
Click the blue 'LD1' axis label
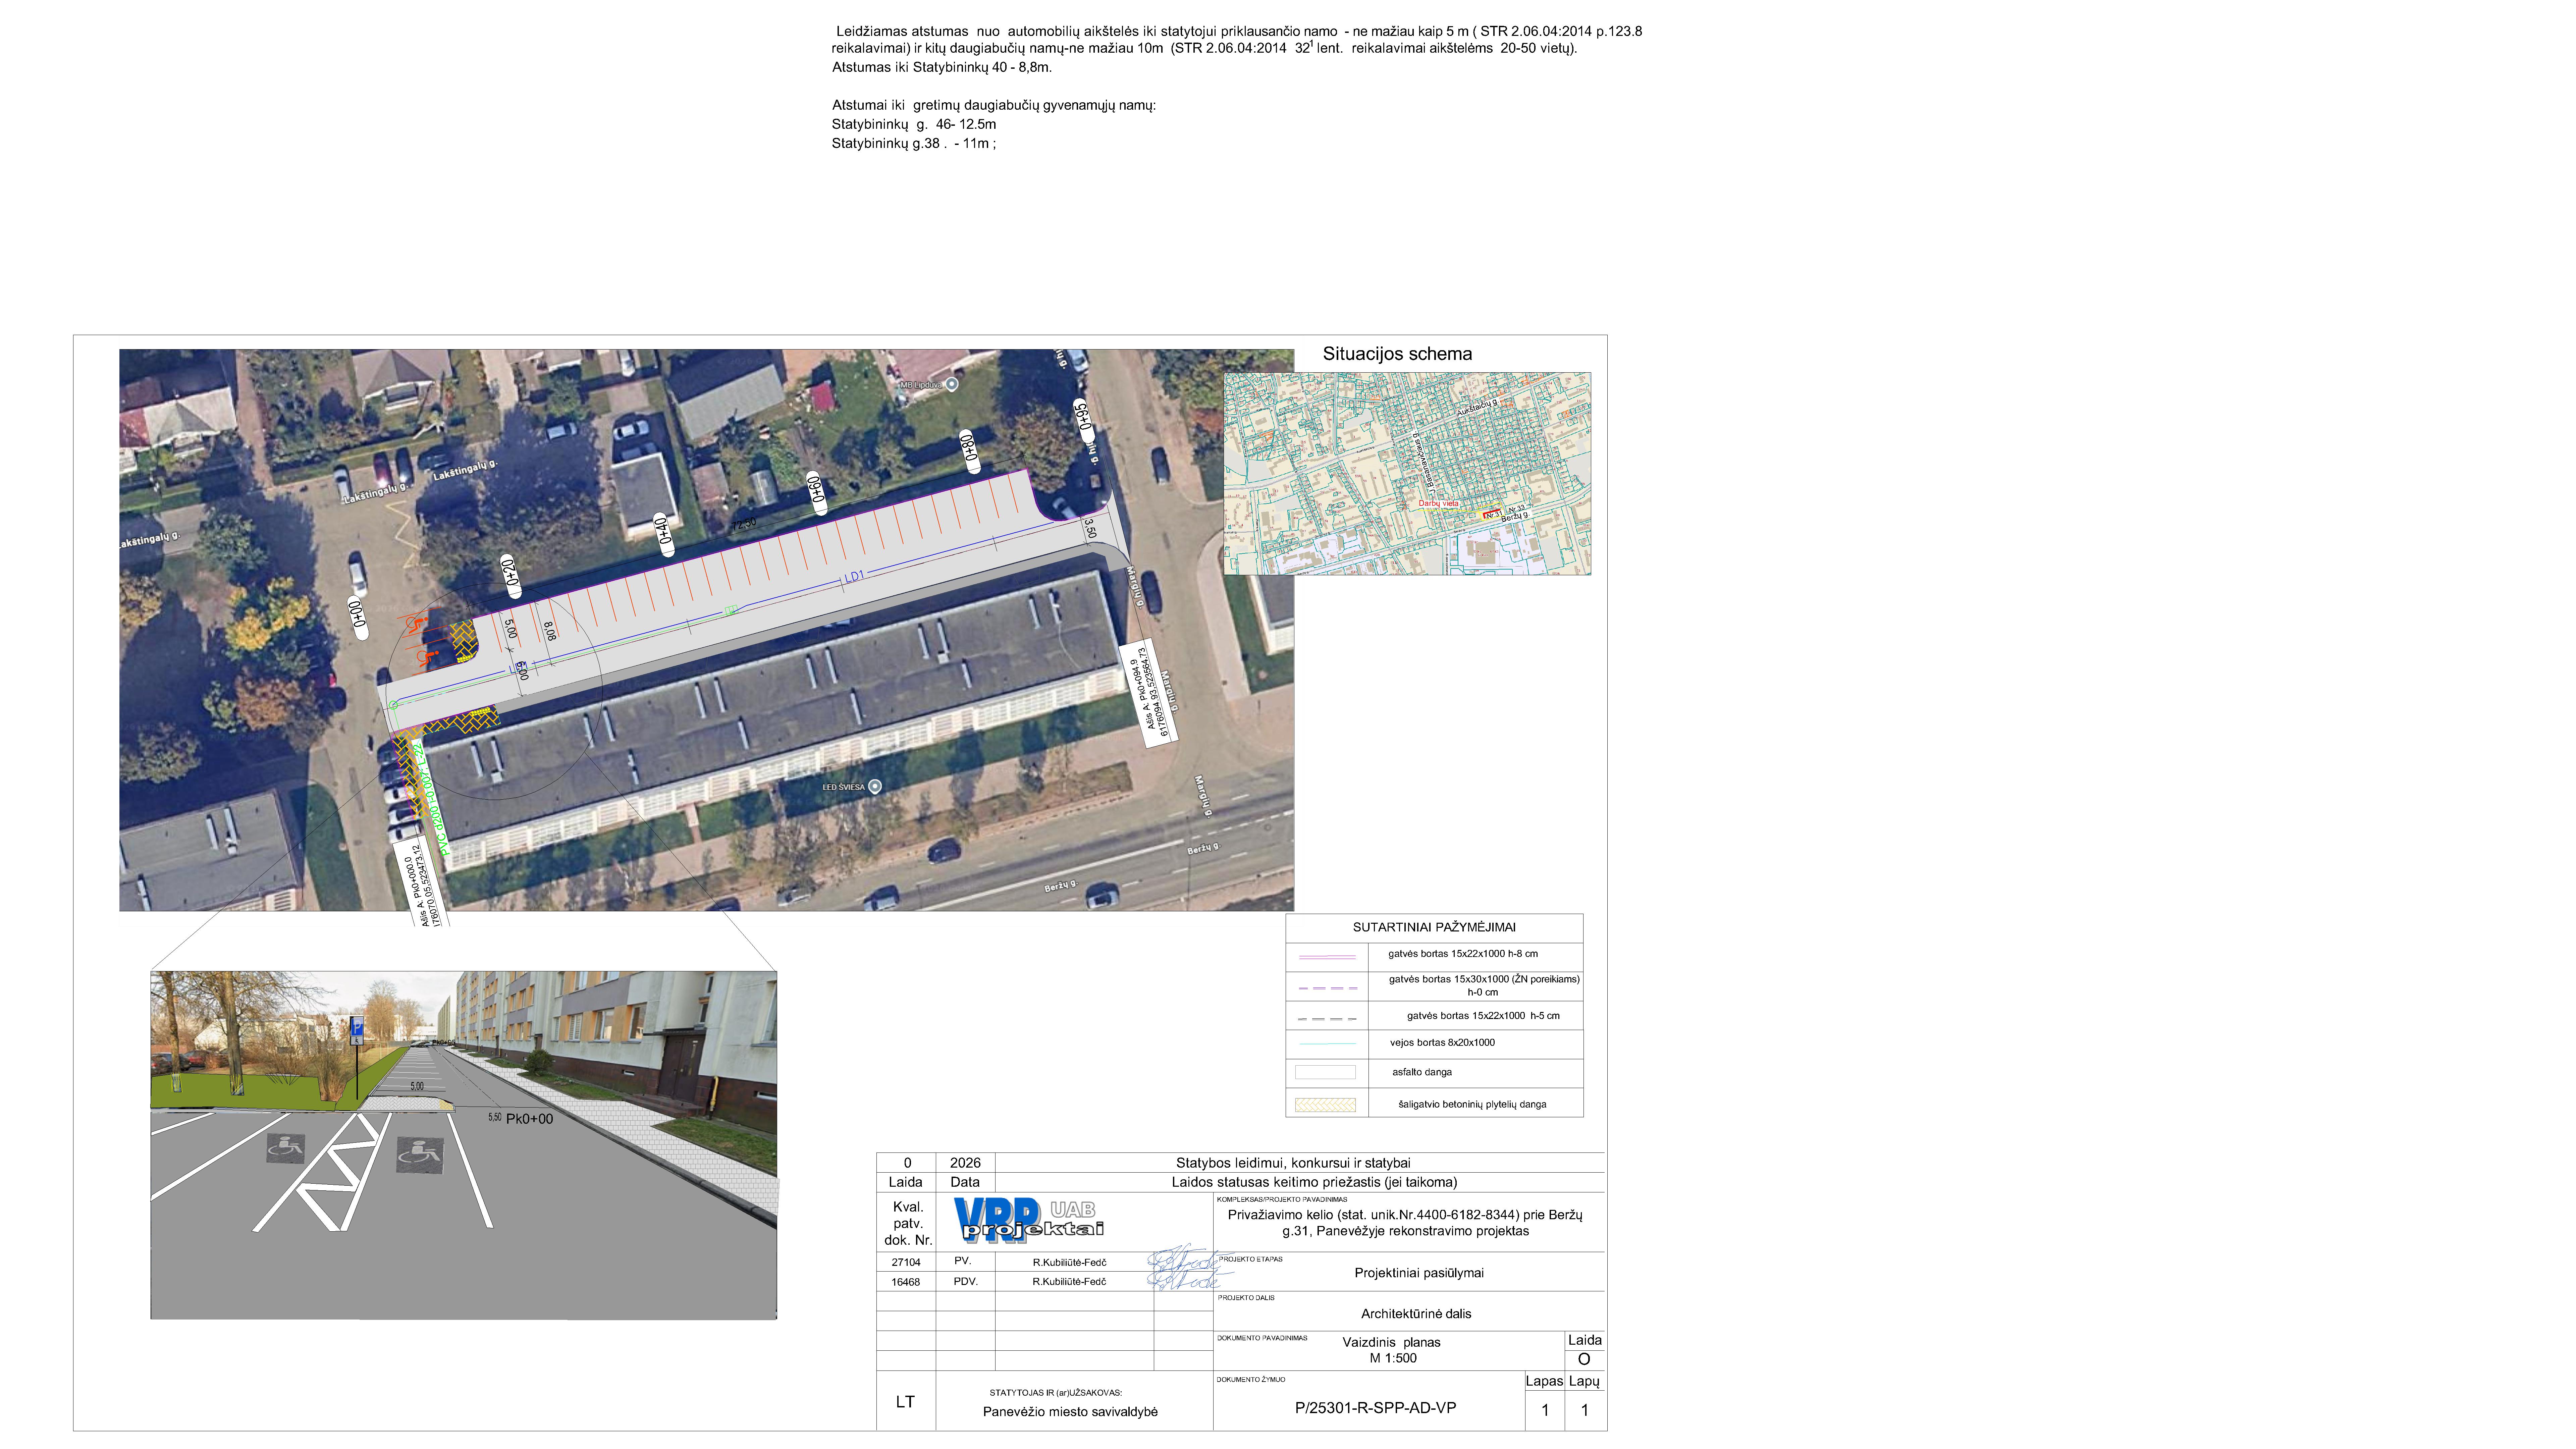point(854,577)
